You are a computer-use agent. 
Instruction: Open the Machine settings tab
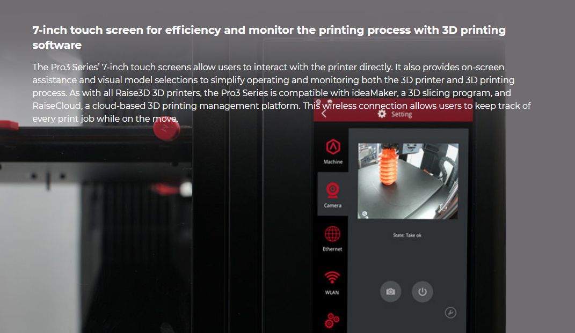333,146
